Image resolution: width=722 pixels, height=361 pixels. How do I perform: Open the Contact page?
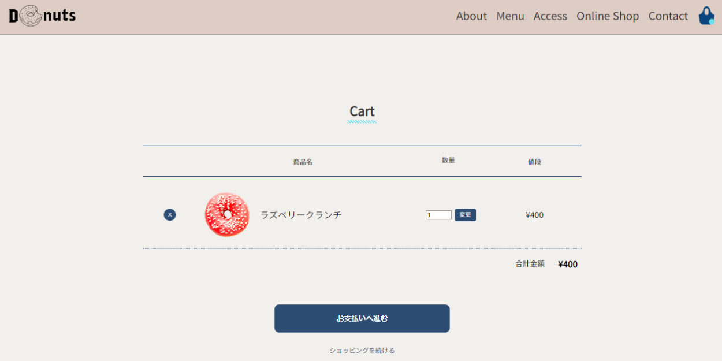pos(668,16)
